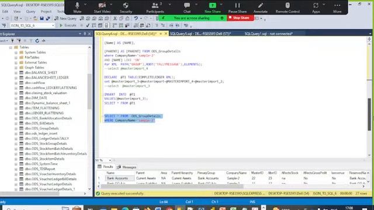Expand the Mute audio options arrow
This screenshot has width=374, height=210.
point(85,4)
